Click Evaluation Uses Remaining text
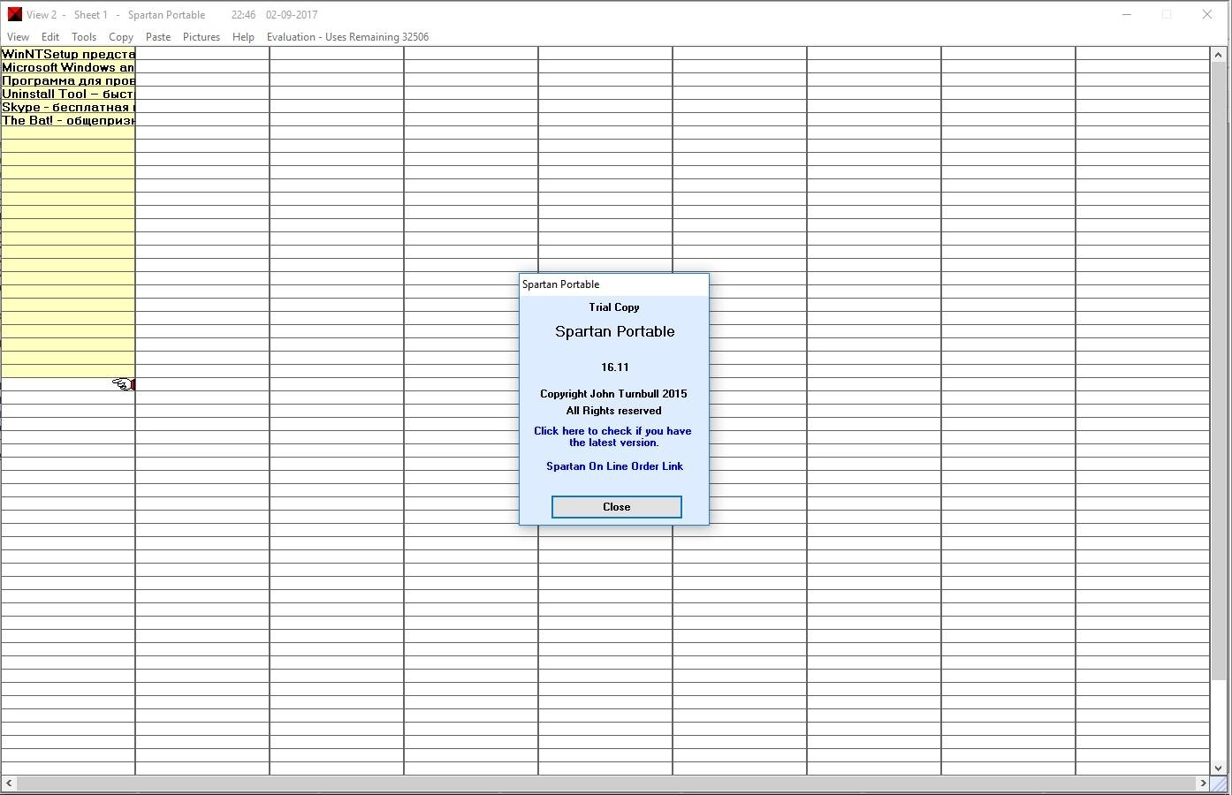Screen dimensions: 1232x795 click(348, 37)
